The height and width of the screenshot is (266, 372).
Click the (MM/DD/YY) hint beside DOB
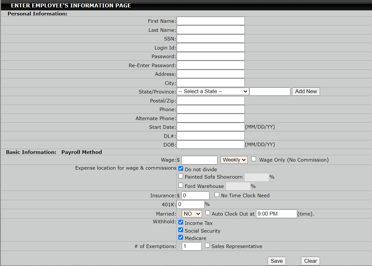tap(260, 145)
